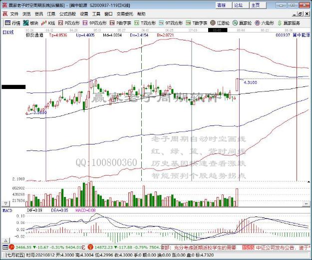This screenshot has height=260, width=312.
Task: Restore the inner chart child window
Action: tap(300, 14)
